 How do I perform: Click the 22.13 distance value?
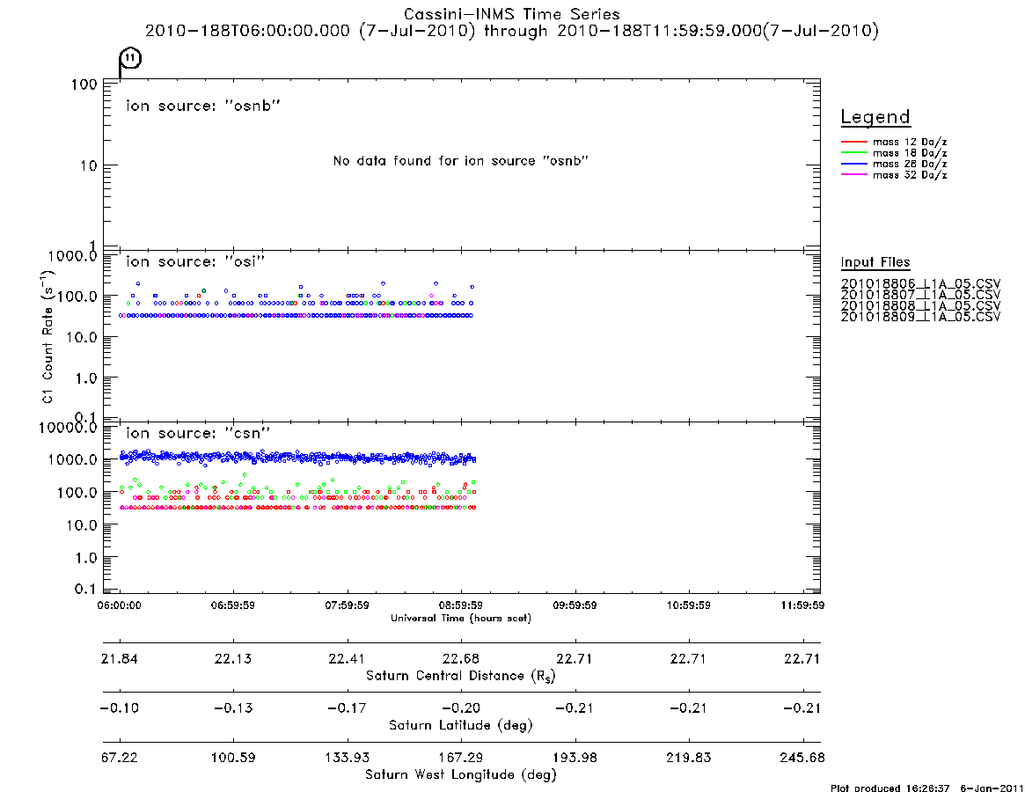click(233, 658)
